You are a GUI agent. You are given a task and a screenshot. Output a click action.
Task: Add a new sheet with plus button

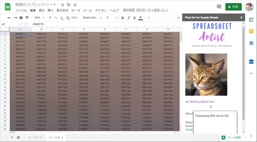(x=12, y=138)
